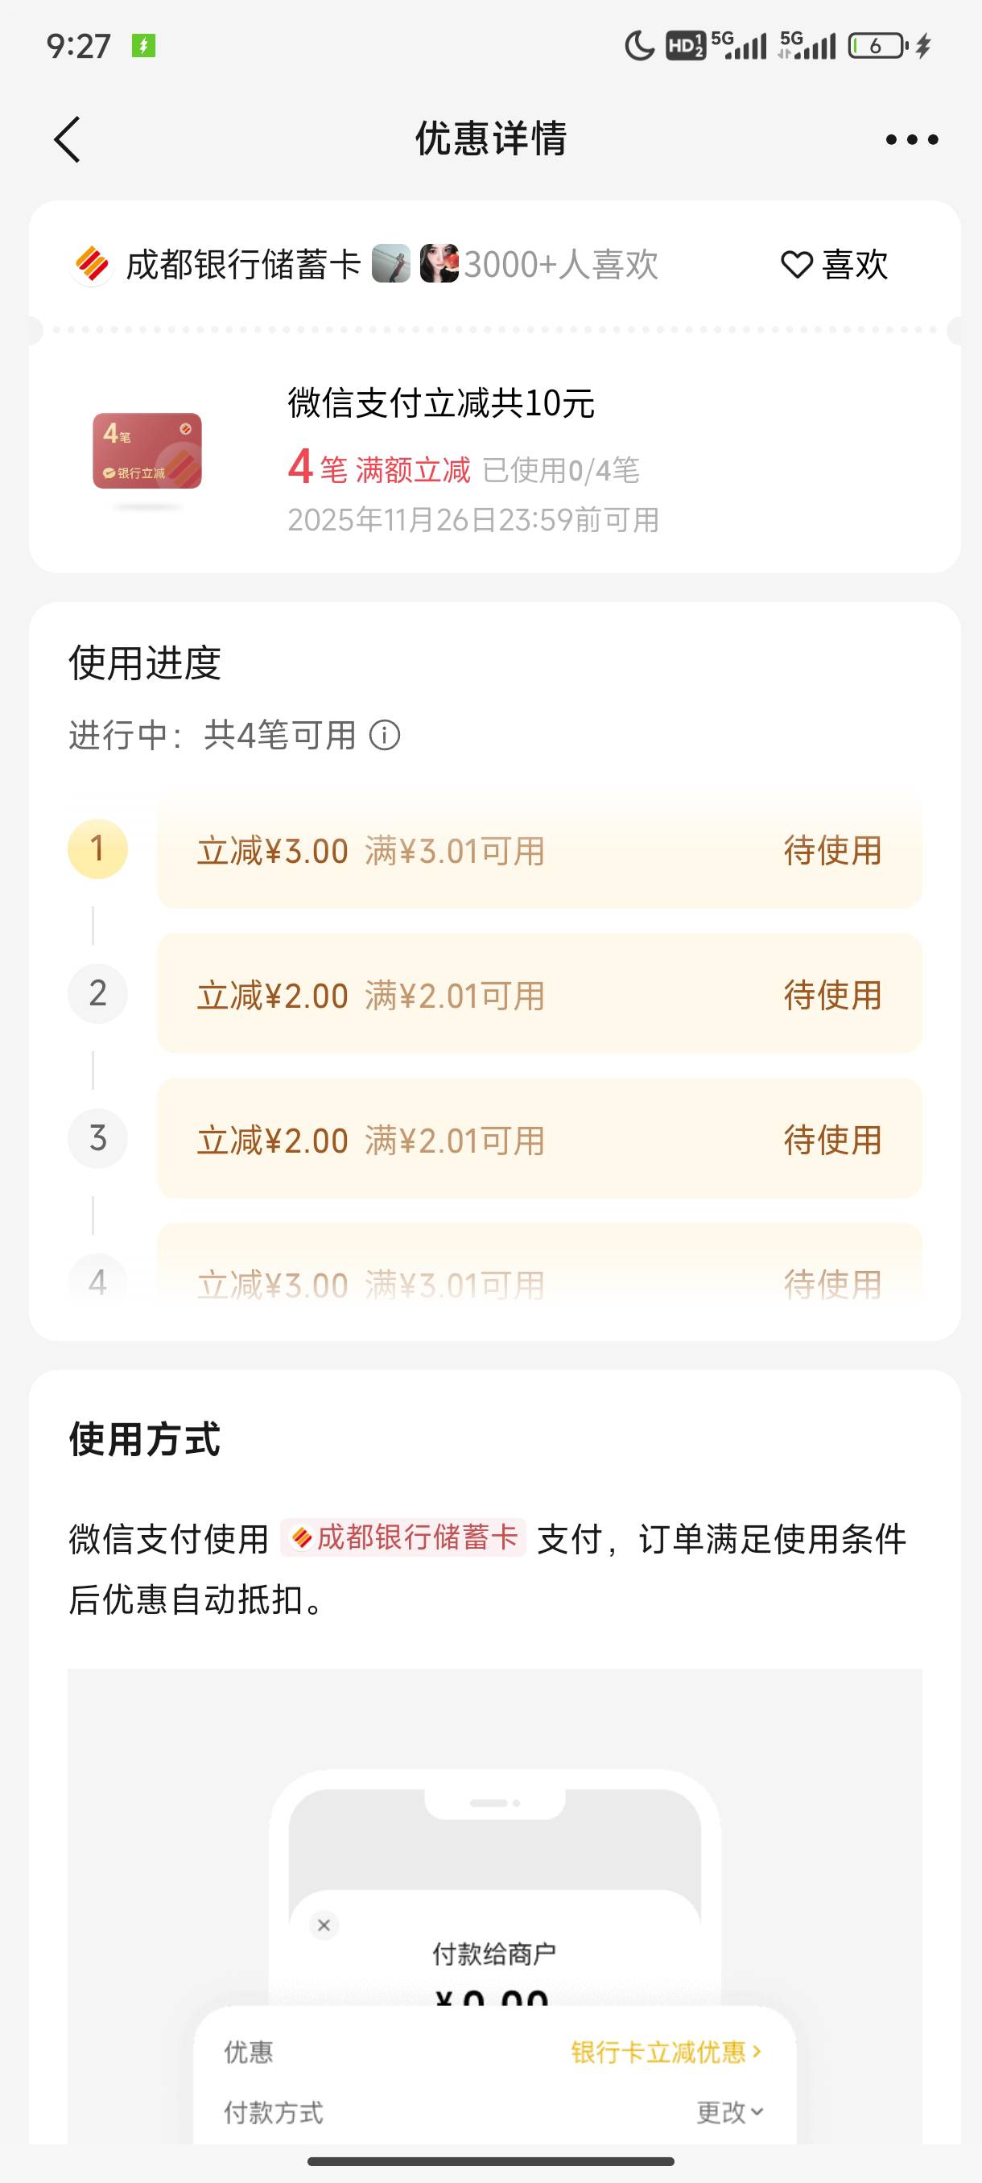This screenshot has height=2183, width=982.
Task: Tap the info icon beside 共4笔可用
Action: [385, 736]
